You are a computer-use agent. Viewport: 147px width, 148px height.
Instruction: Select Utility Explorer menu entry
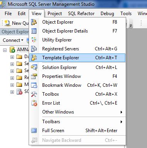coord(77,40)
